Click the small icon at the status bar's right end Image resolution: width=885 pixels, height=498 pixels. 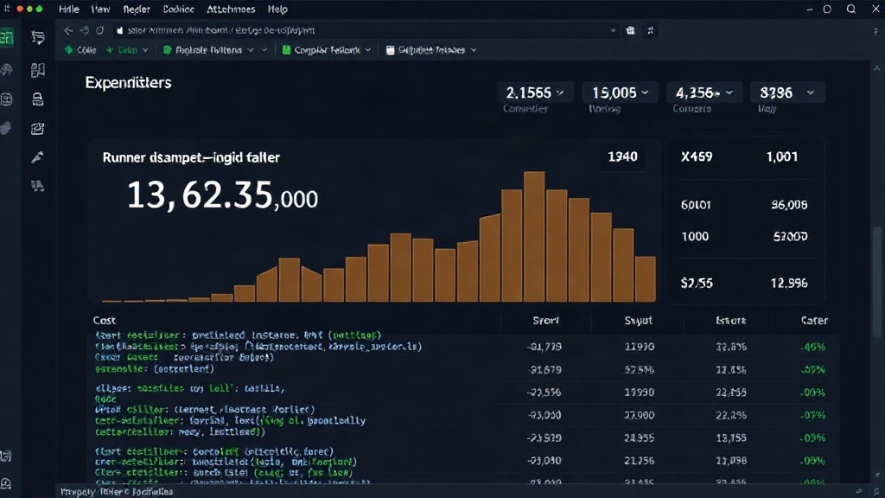point(858,492)
